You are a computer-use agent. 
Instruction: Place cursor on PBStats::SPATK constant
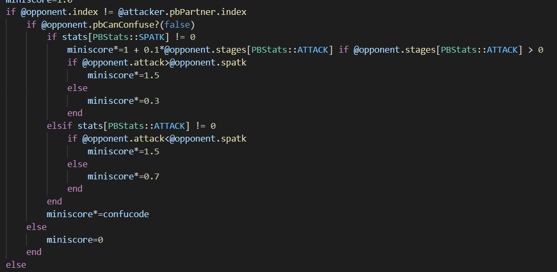129,37
